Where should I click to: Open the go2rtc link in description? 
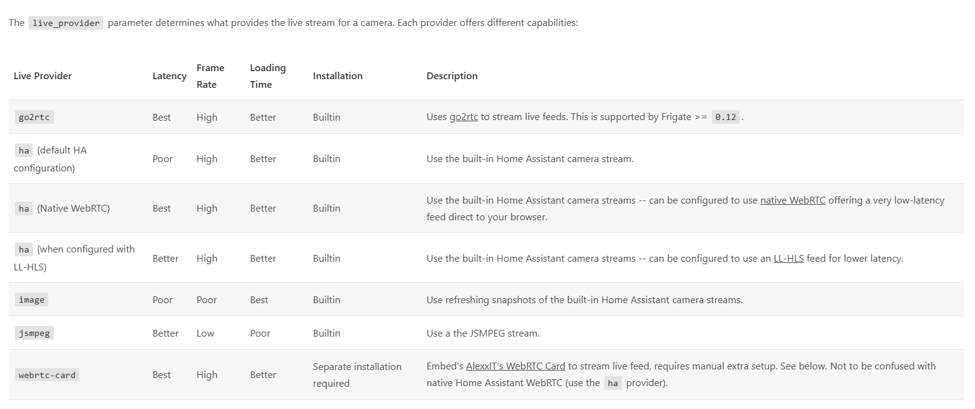pos(464,117)
